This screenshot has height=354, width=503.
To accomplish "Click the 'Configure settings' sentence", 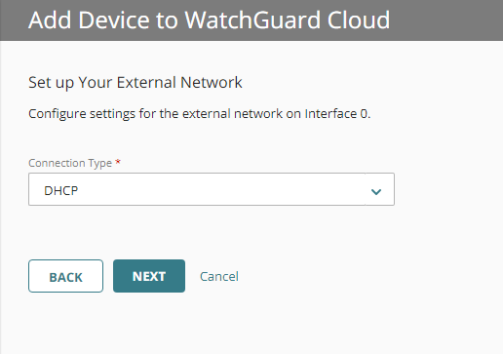I will pyautogui.click(x=200, y=114).
